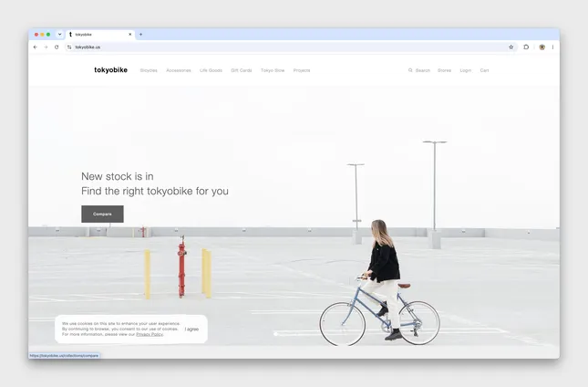Click the Compare button
The height and width of the screenshot is (387, 588).
[102, 214]
